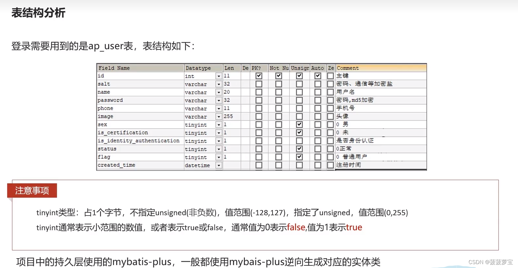Click the Datatype column header
518x268 pixels.
203,68
